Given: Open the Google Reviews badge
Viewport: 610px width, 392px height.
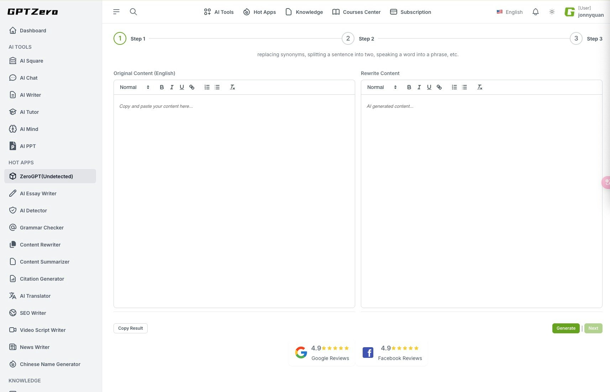Looking at the screenshot, I should [x=322, y=353].
